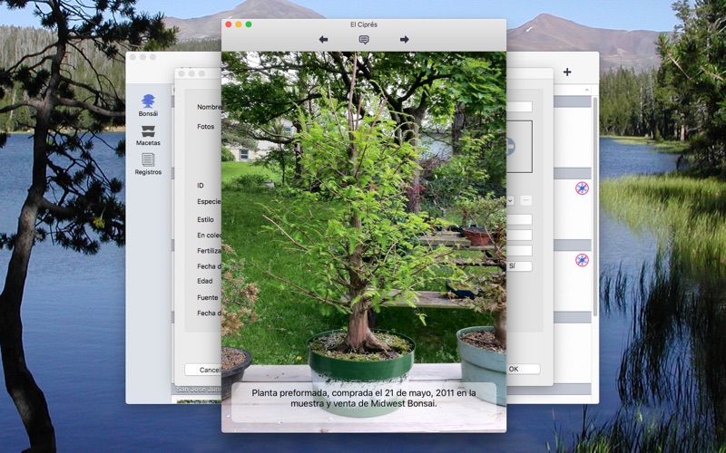Open the Bonsái section in the sidebar

point(148,105)
